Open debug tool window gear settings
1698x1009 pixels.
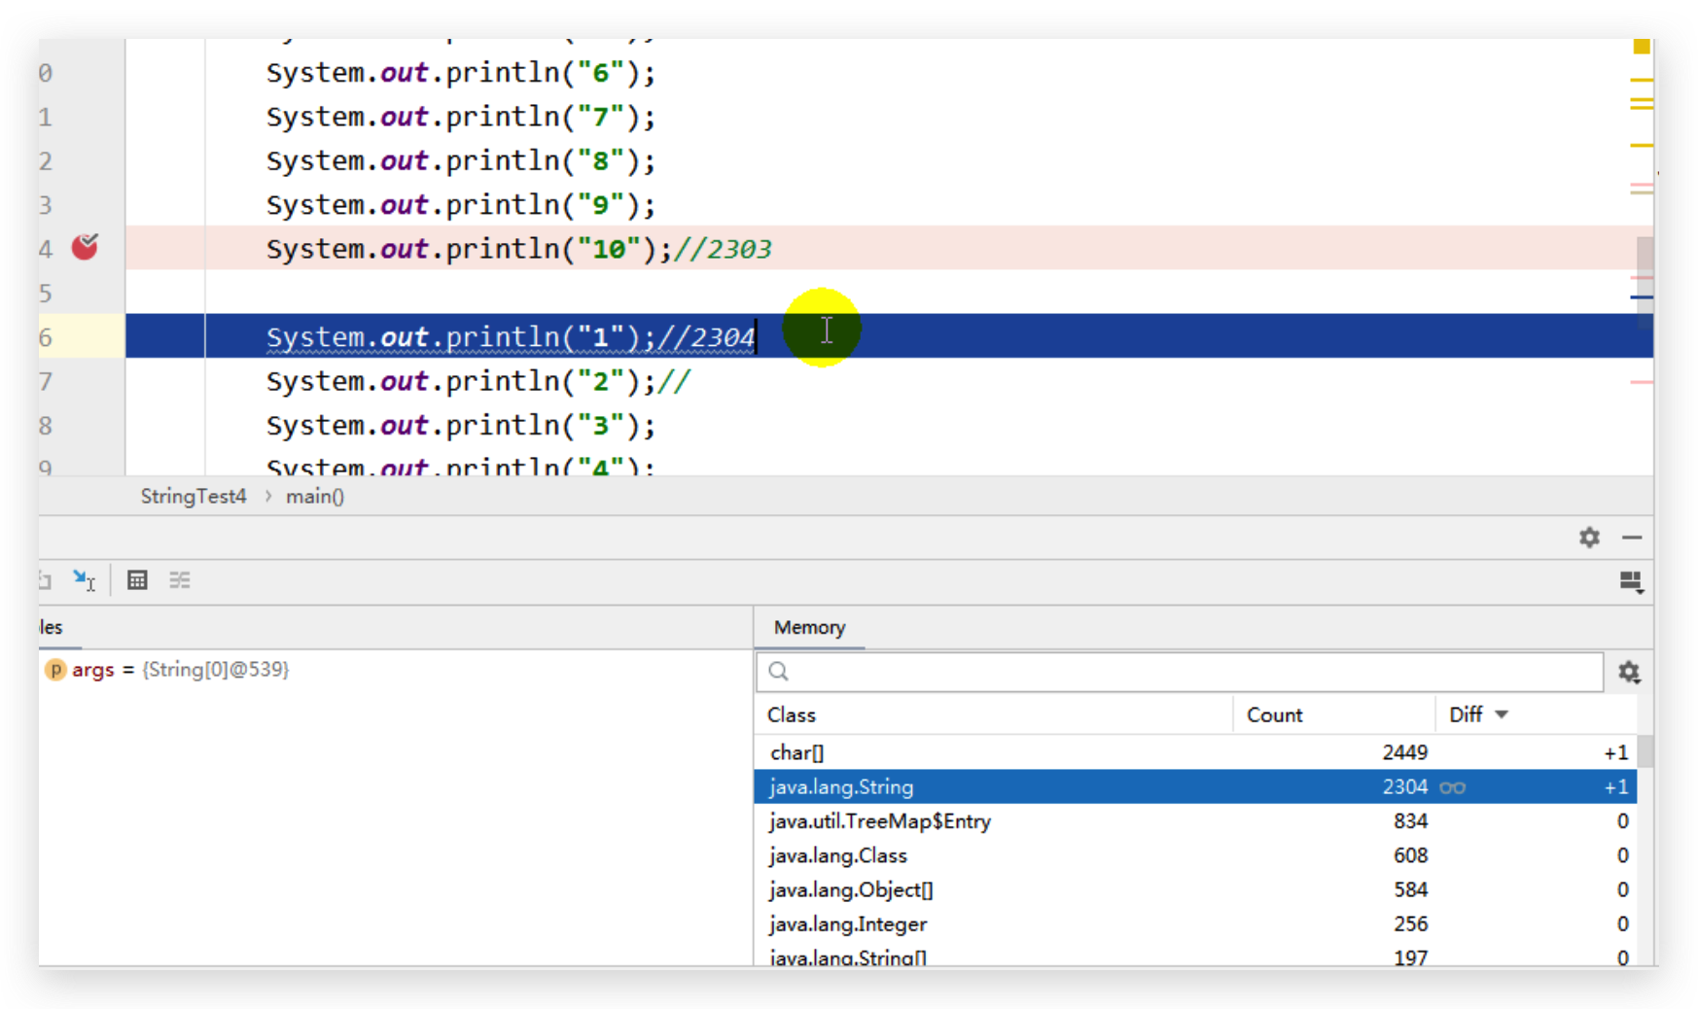(x=1589, y=538)
